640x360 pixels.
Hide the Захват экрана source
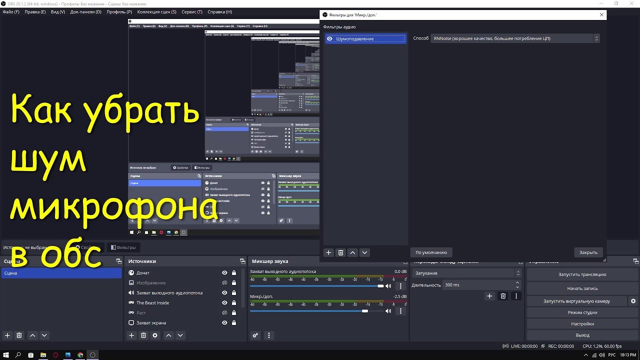click(224, 322)
